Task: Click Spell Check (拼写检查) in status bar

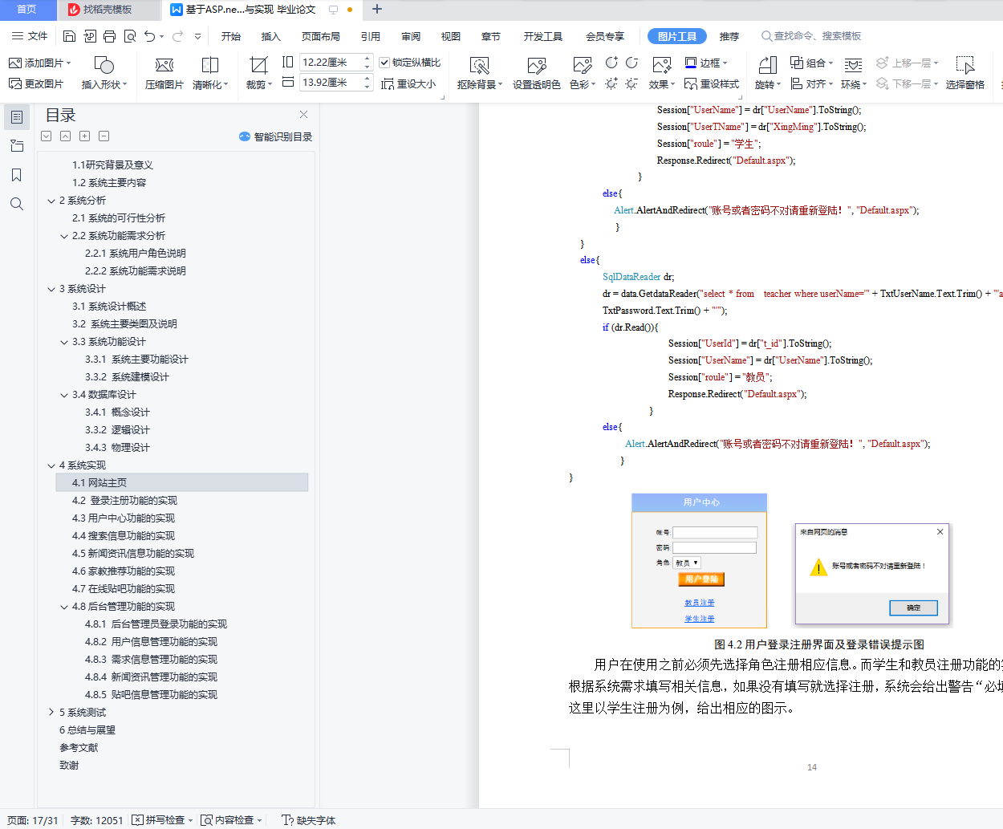Action: pyautogui.click(x=163, y=820)
